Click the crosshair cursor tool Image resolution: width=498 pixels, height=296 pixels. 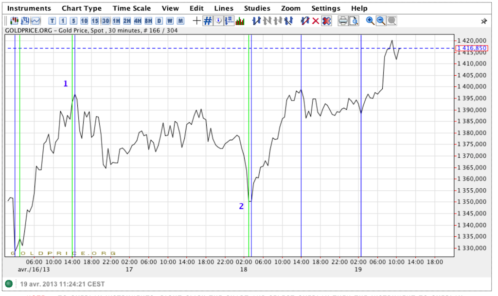196,21
